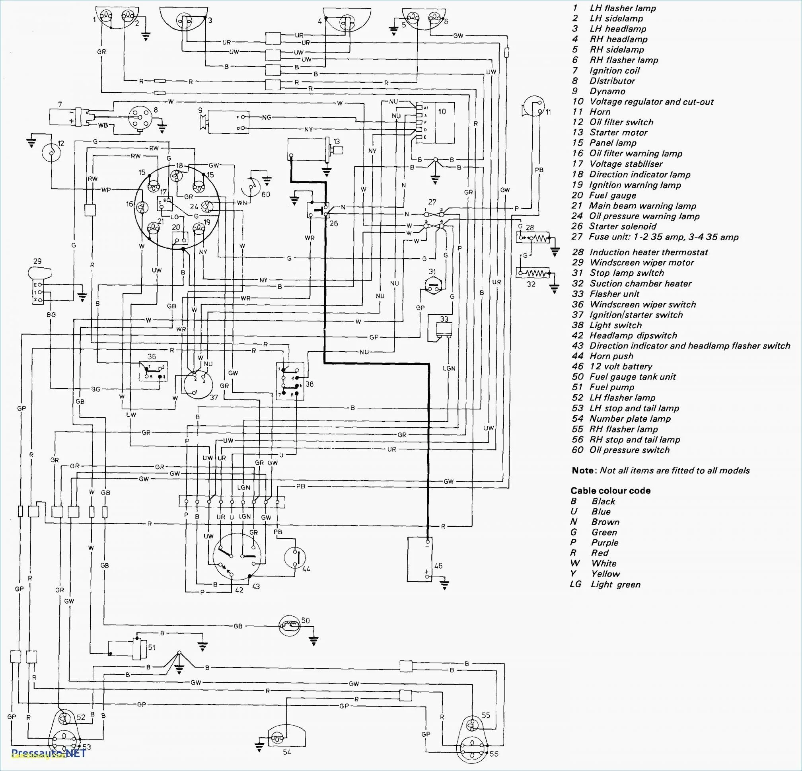Select the starter solenoid symbol numbered 26
Viewport: 802px width, 771px height.
[317, 210]
